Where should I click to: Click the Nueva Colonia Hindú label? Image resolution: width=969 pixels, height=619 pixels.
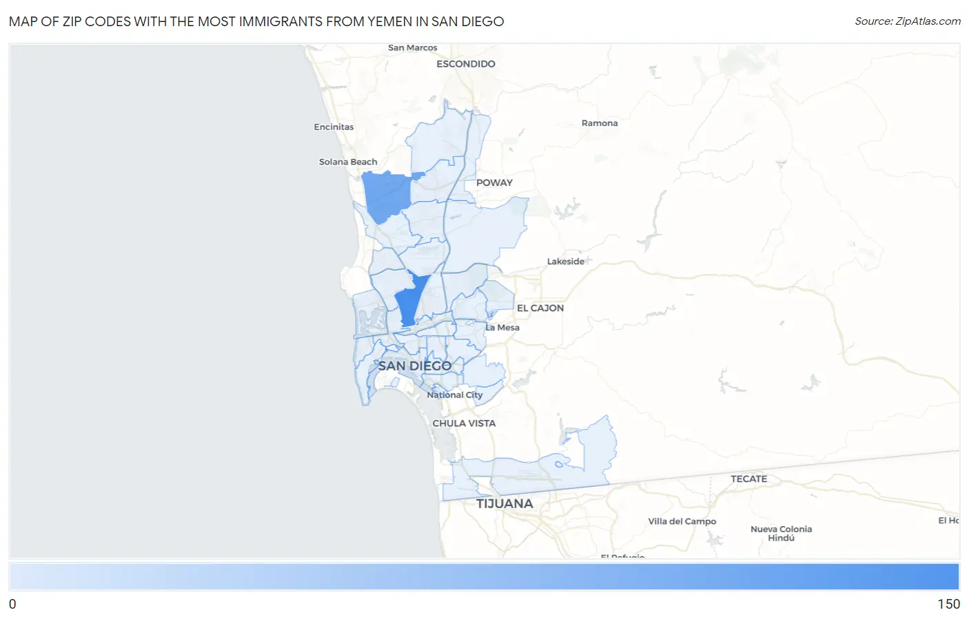point(782,534)
